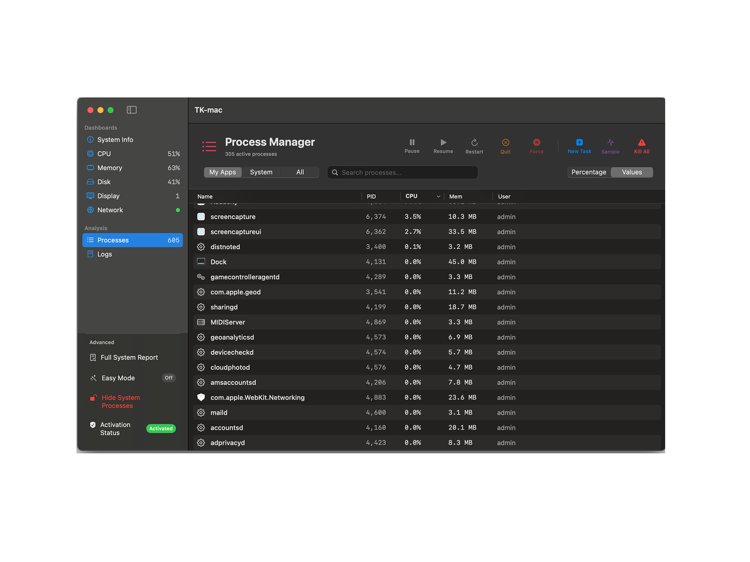Screen dimensions: 750x562
Task: Open System Info dashboard
Action: (133, 140)
